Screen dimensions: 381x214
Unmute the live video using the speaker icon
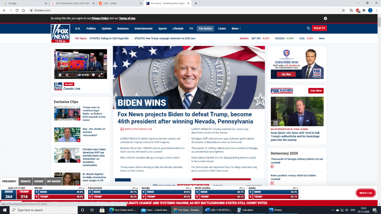pos(67,75)
